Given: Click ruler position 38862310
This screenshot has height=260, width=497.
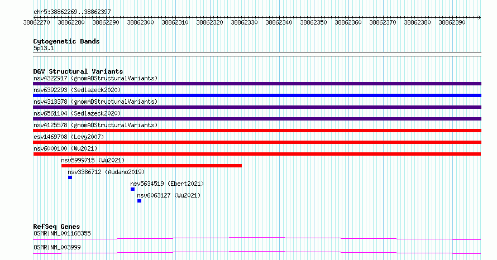Looking at the screenshot, I should pos(175,22).
